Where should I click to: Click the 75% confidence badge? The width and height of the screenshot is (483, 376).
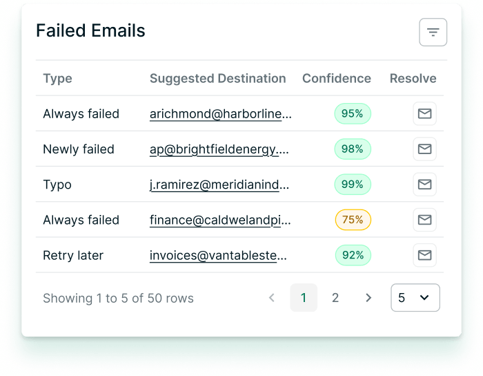353,220
